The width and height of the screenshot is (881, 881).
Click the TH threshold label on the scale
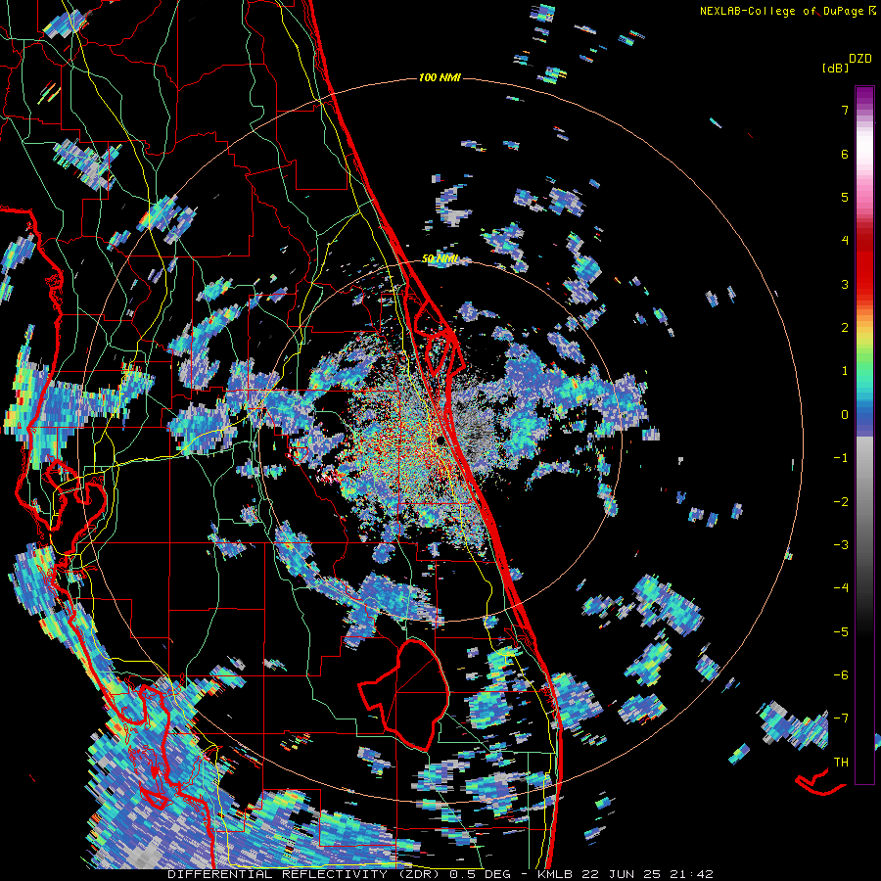click(841, 763)
